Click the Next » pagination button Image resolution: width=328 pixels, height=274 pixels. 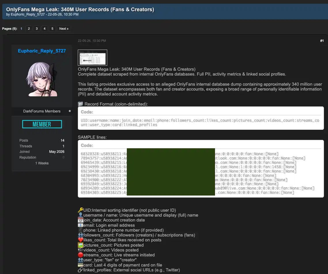[x=64, y=29]
